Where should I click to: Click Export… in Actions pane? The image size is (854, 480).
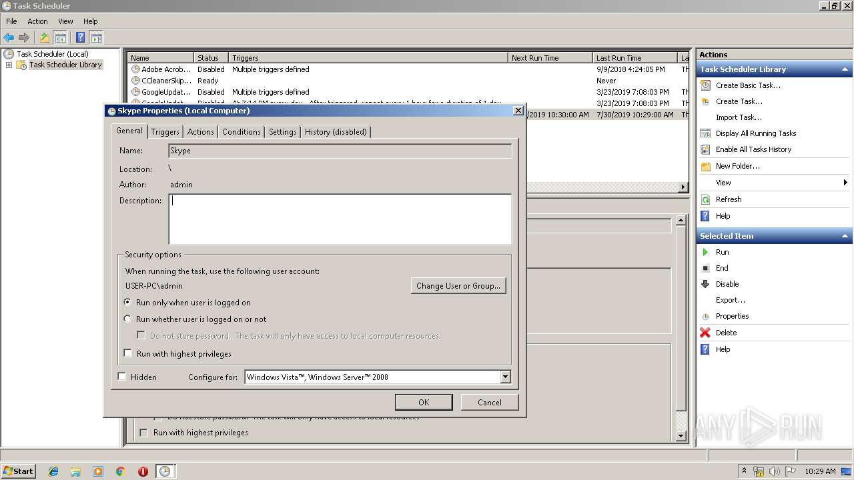coord(731,300)
